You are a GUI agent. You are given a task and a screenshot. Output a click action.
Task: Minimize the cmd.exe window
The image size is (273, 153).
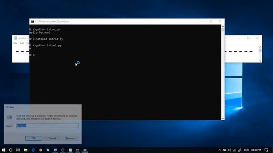(x=202, y=21)
